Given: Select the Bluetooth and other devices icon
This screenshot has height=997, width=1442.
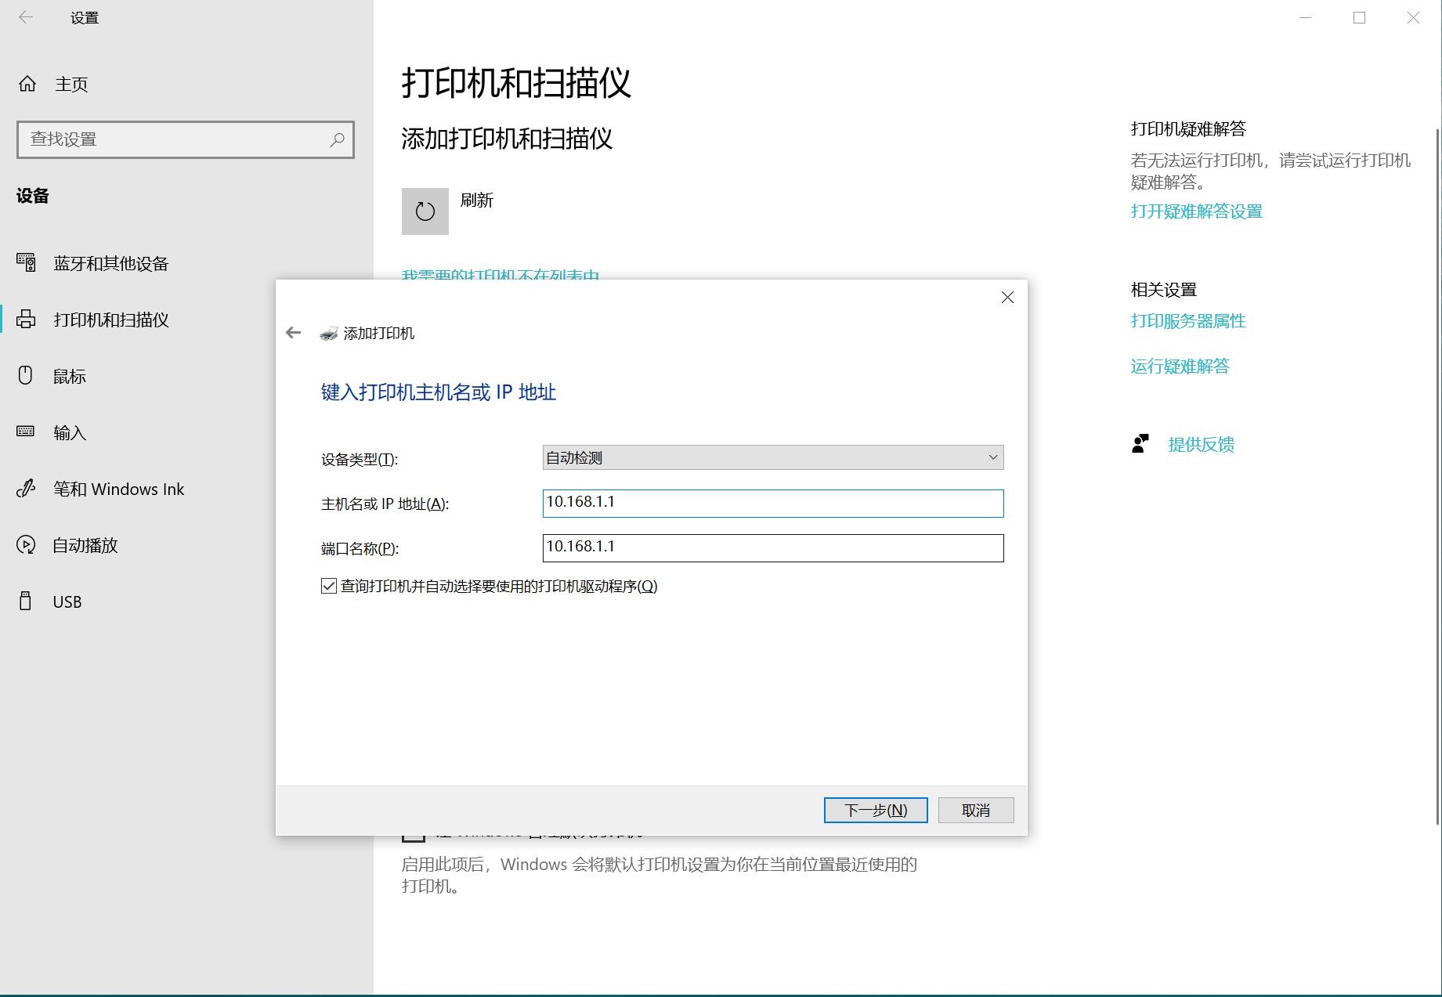Looking at the screenshot, I should tap(27, 263).
